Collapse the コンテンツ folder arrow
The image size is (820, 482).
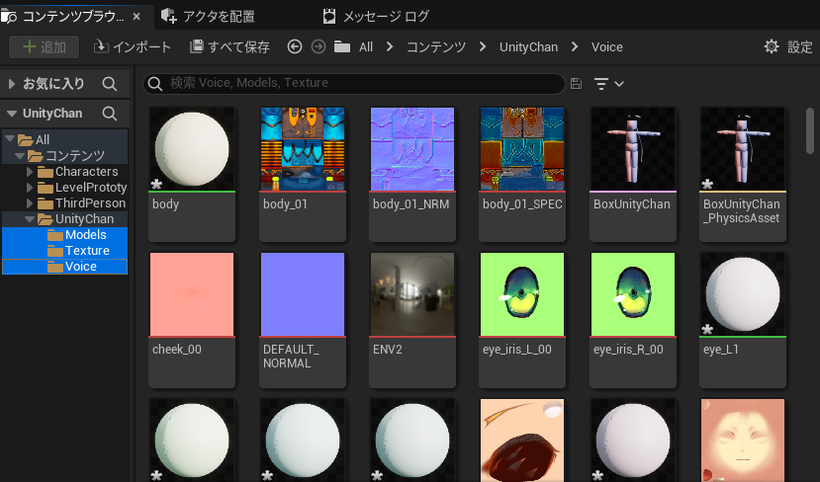(x=20, y=156)
